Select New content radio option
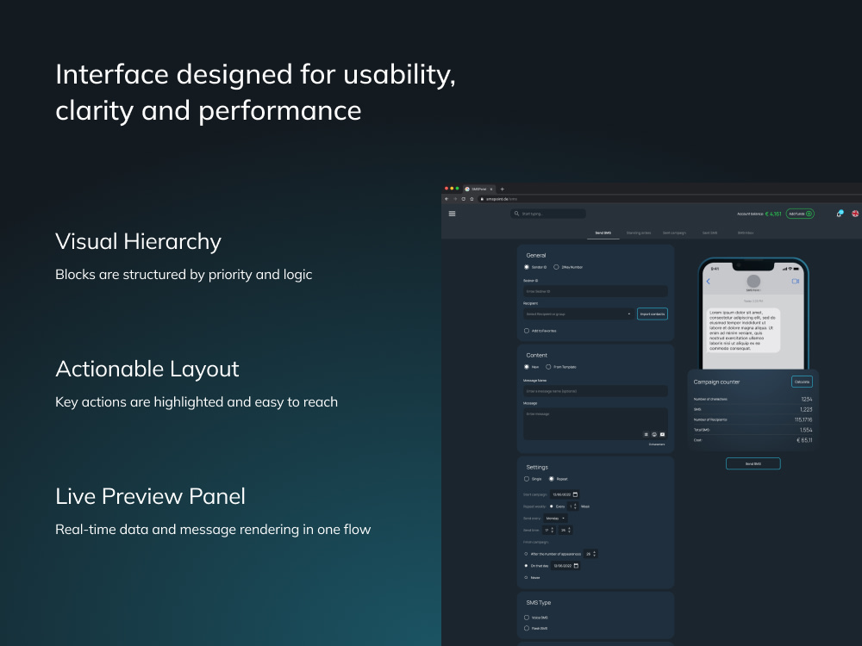The image size is (862, 646). point(527,367)
